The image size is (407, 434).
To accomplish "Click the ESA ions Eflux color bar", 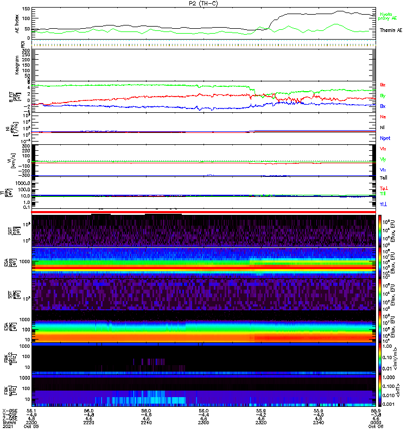I will pos(380,263).
